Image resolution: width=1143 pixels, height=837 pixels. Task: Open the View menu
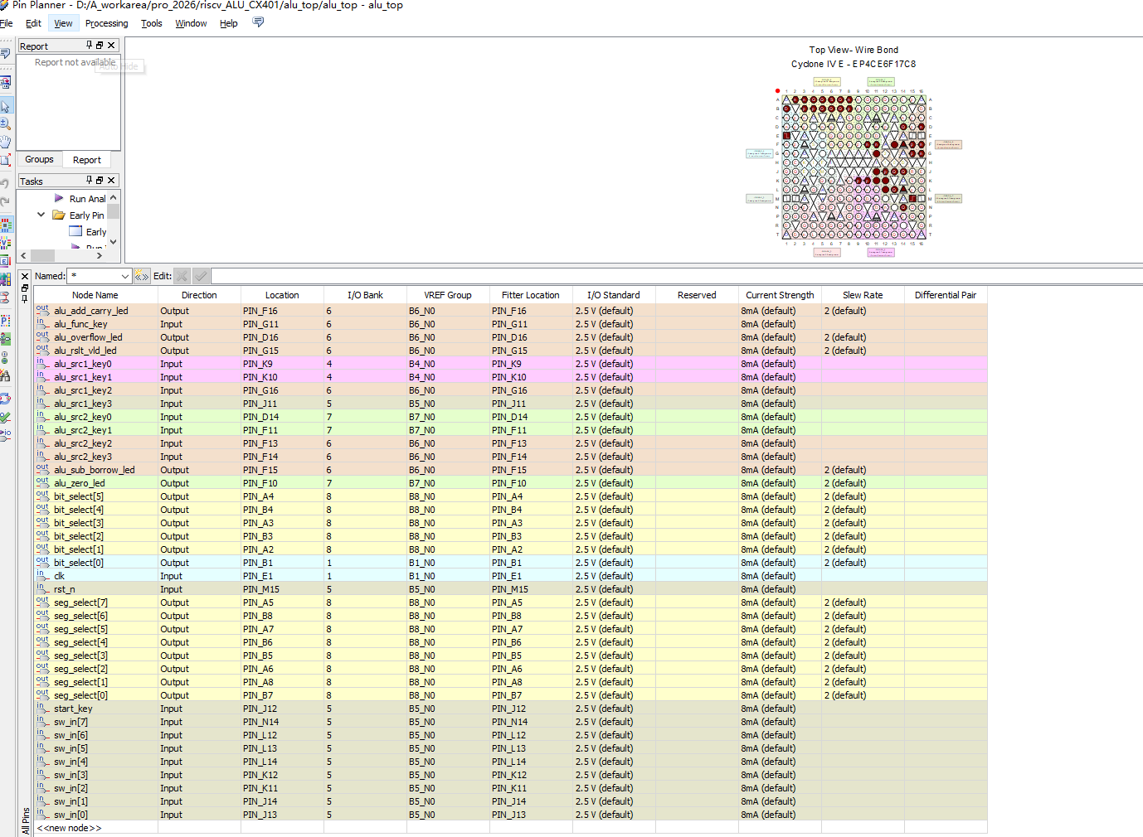pos(63,23)
